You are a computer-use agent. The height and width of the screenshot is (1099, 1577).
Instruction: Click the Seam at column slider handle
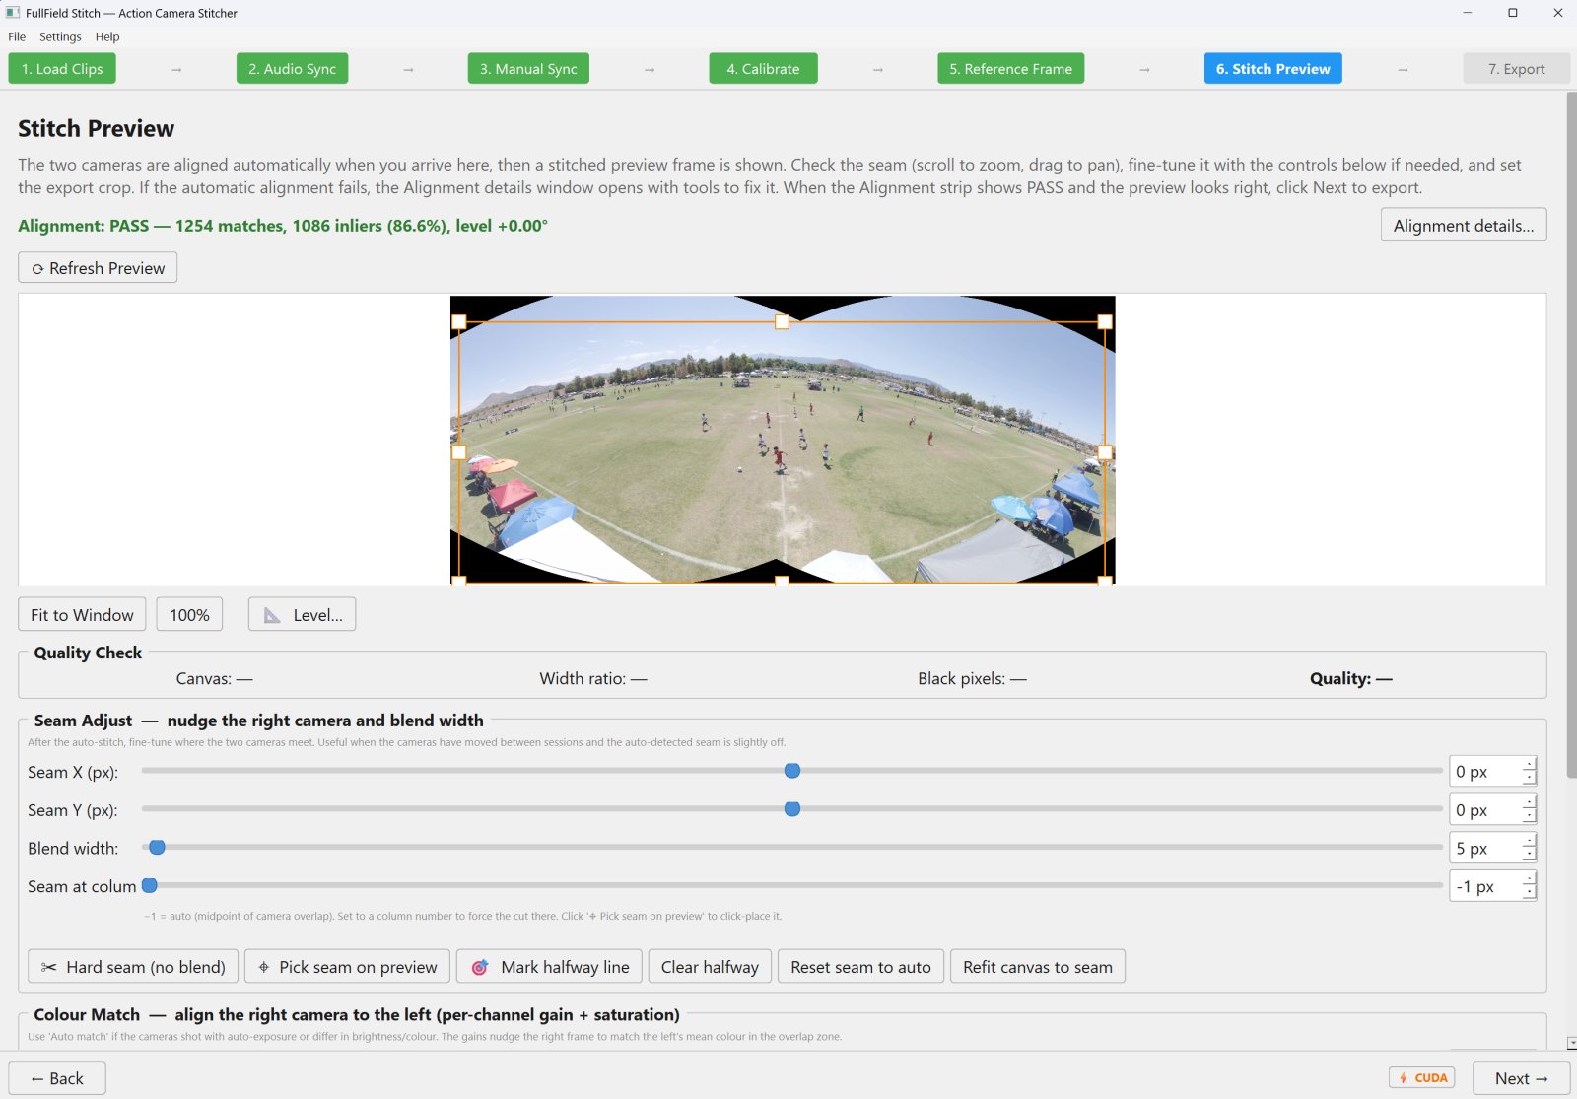click(x=150, y=886)
